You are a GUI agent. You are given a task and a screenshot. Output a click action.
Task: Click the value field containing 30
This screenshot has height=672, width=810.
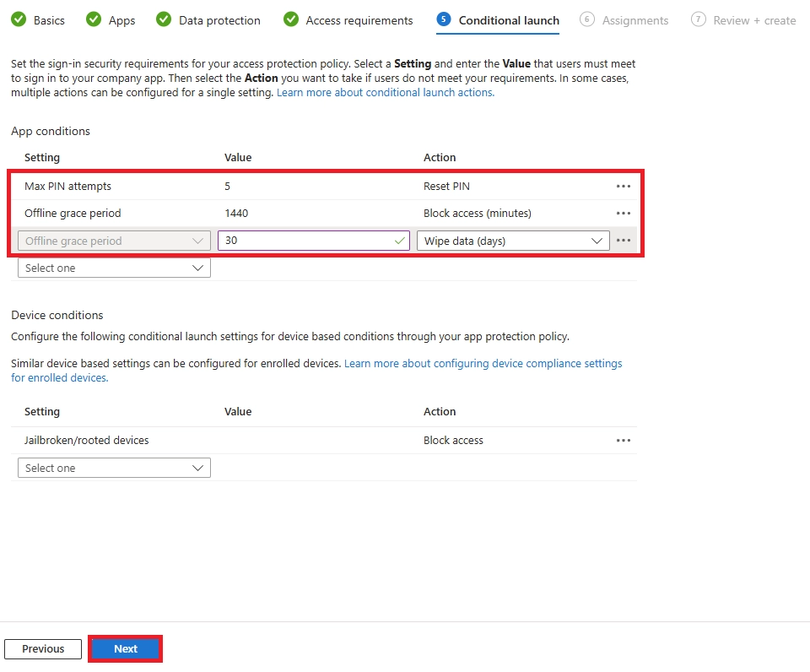click(314, 241)
